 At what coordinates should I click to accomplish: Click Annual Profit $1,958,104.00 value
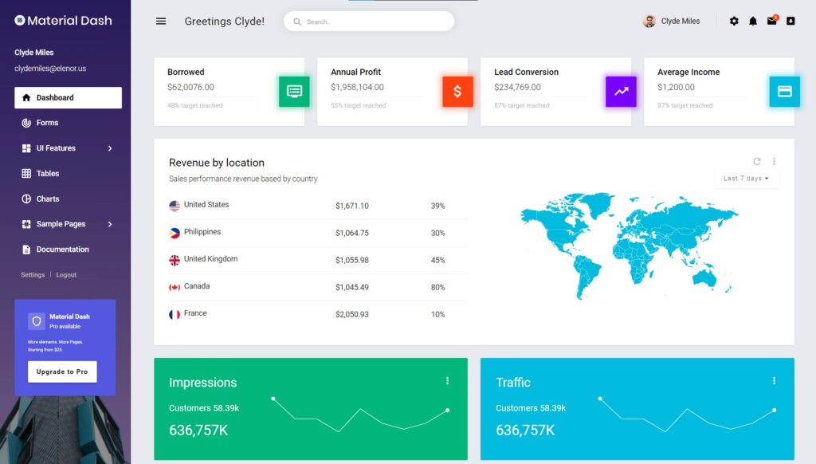click(357, 87)
